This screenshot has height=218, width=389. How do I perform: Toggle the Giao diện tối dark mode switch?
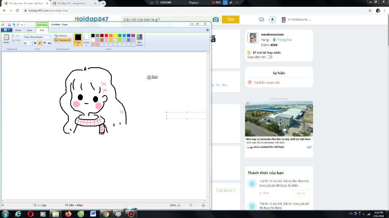[x=269, y=57]
